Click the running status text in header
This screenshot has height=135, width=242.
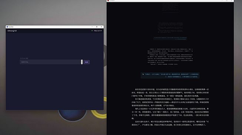[98, 31]
